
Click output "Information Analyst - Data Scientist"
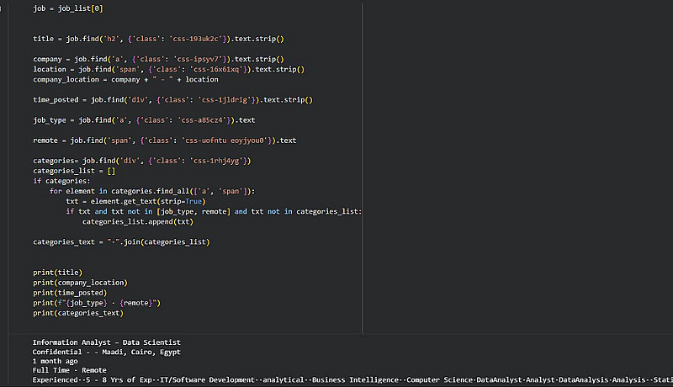[x=107, y=342]
